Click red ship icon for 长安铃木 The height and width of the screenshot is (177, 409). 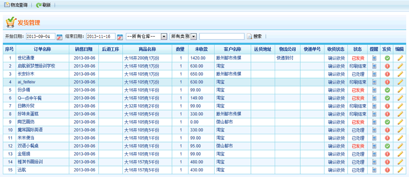click(x=387, y=74)
